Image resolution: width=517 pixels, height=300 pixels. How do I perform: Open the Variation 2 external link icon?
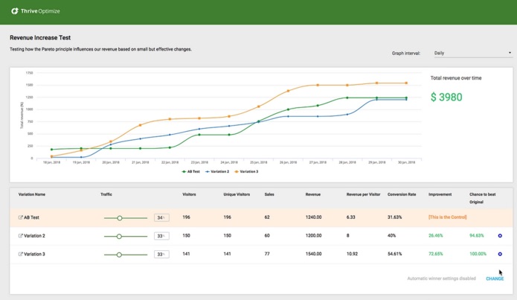point(20,236)
